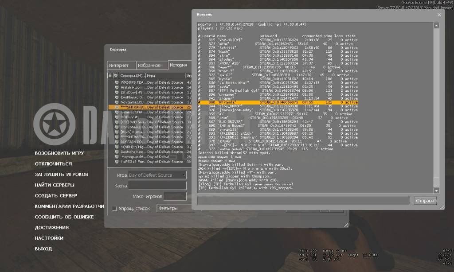This screenshot has height=272, width=454.
Task: Click the lock column header icon in server list
Action: (x=110, y=75)
